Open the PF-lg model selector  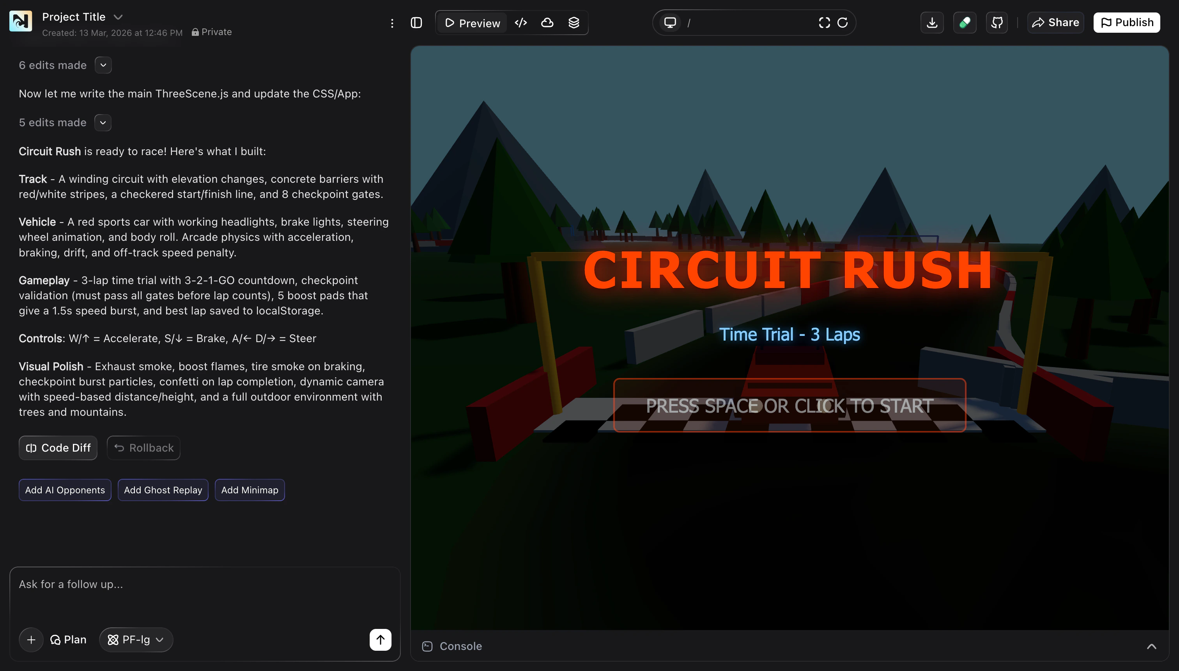[x=136, y=639]
